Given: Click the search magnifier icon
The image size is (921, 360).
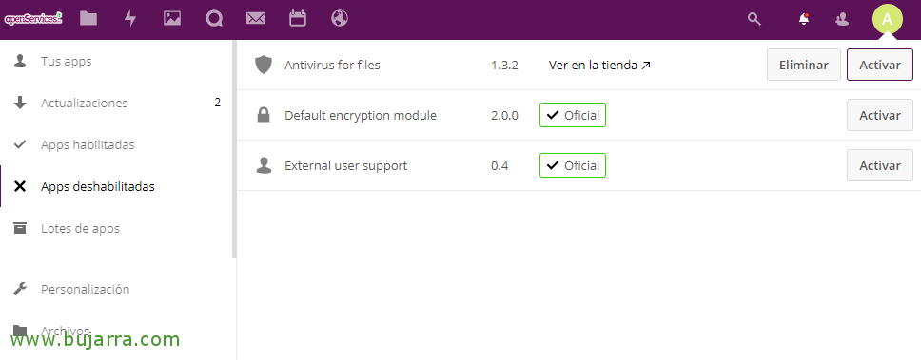Looking at the screenshot, I should pos(754,19).
